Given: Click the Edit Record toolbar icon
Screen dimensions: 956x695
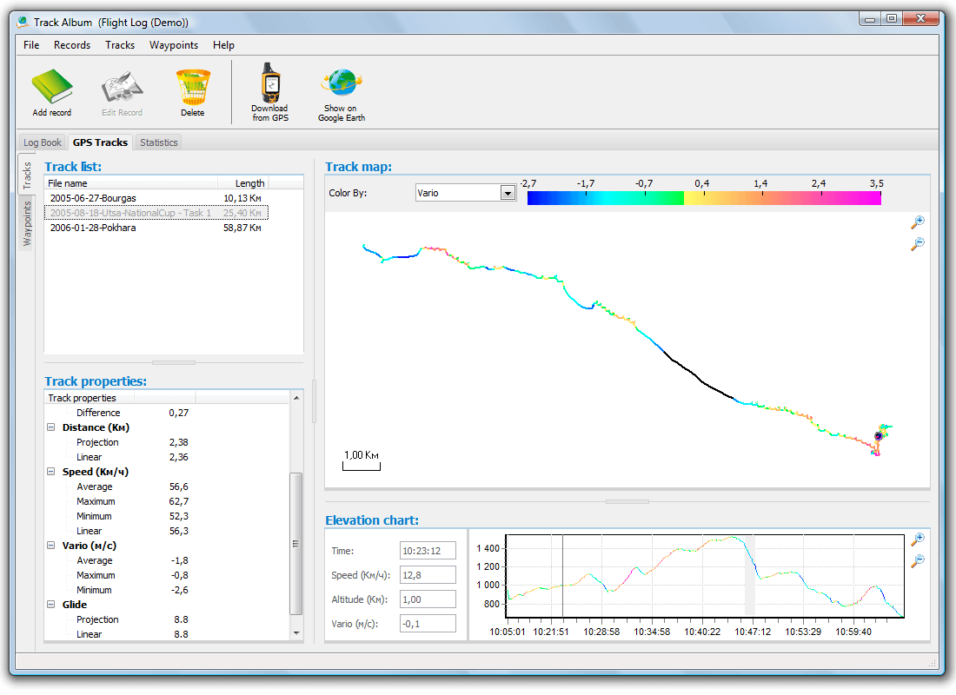Looking at the screenshot, I should click(x=122, y=87).
